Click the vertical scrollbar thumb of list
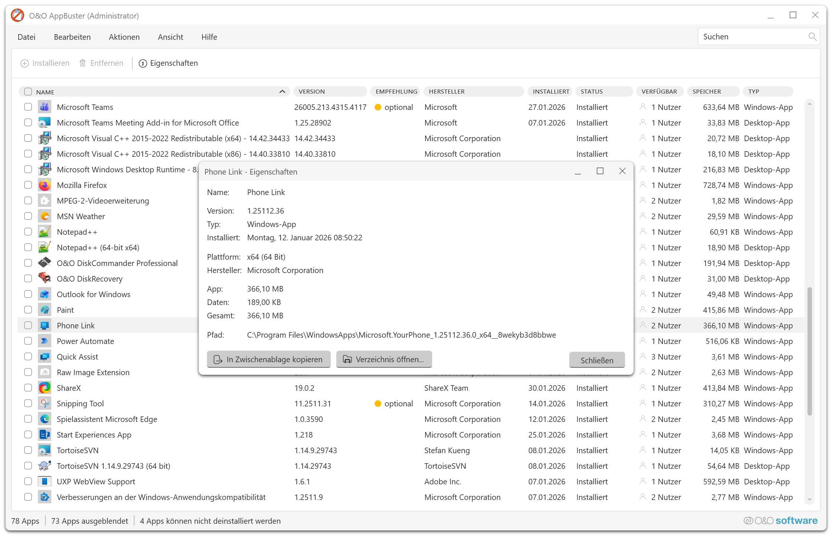Image resolution: width=832 pixels, height=536 pixels. (809, 351)
